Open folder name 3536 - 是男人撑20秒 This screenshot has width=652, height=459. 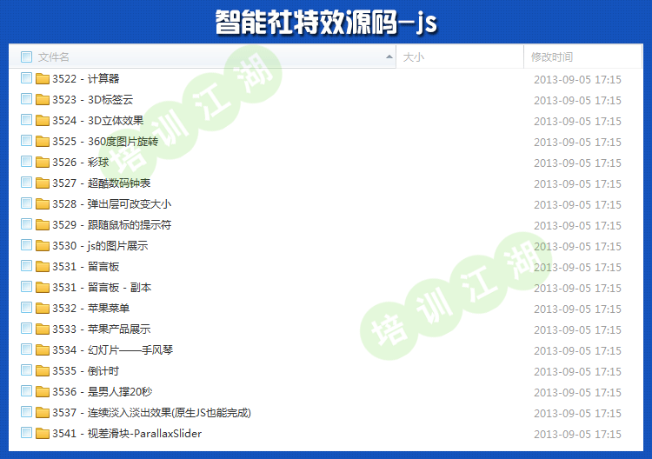click(103, 392)
